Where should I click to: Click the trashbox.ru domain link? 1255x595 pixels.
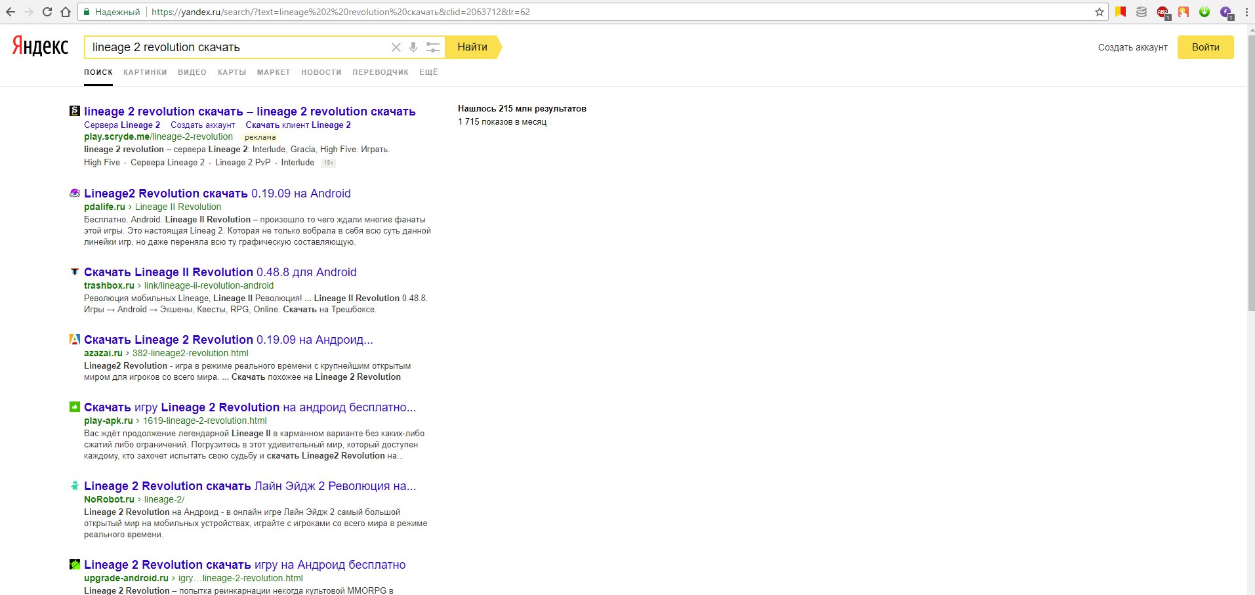tap(109, 285)
